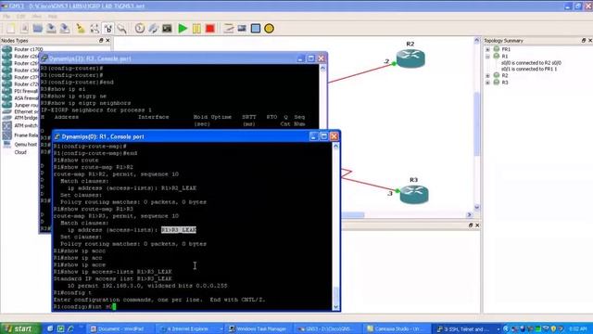593x334 pixels.
Task: Select Qemu host node type
Action: (x=19, y=145)
